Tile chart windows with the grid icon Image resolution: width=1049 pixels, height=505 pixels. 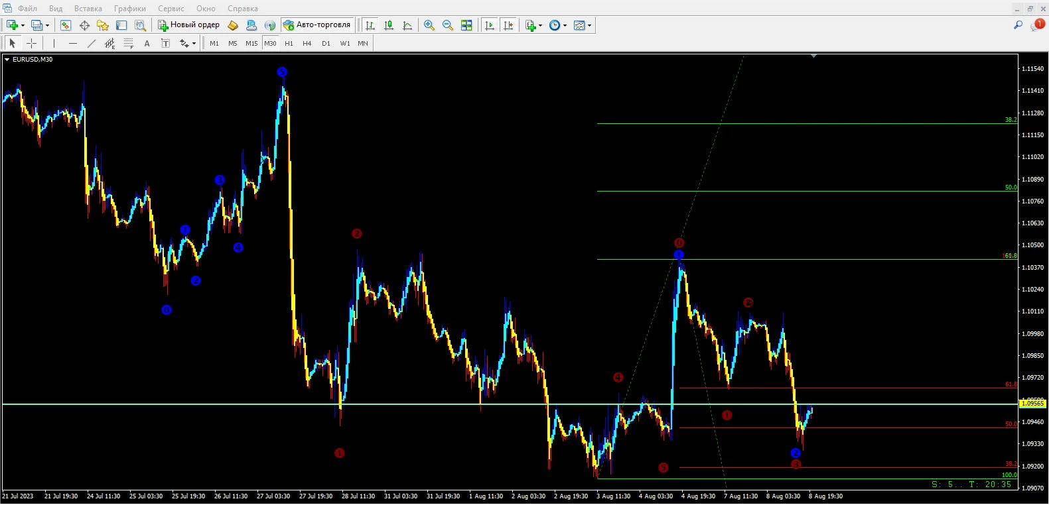466,25
